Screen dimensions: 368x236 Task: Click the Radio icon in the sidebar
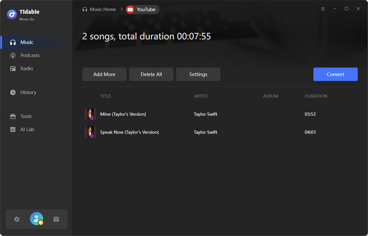pyautogui.click(x=13, y=69)
